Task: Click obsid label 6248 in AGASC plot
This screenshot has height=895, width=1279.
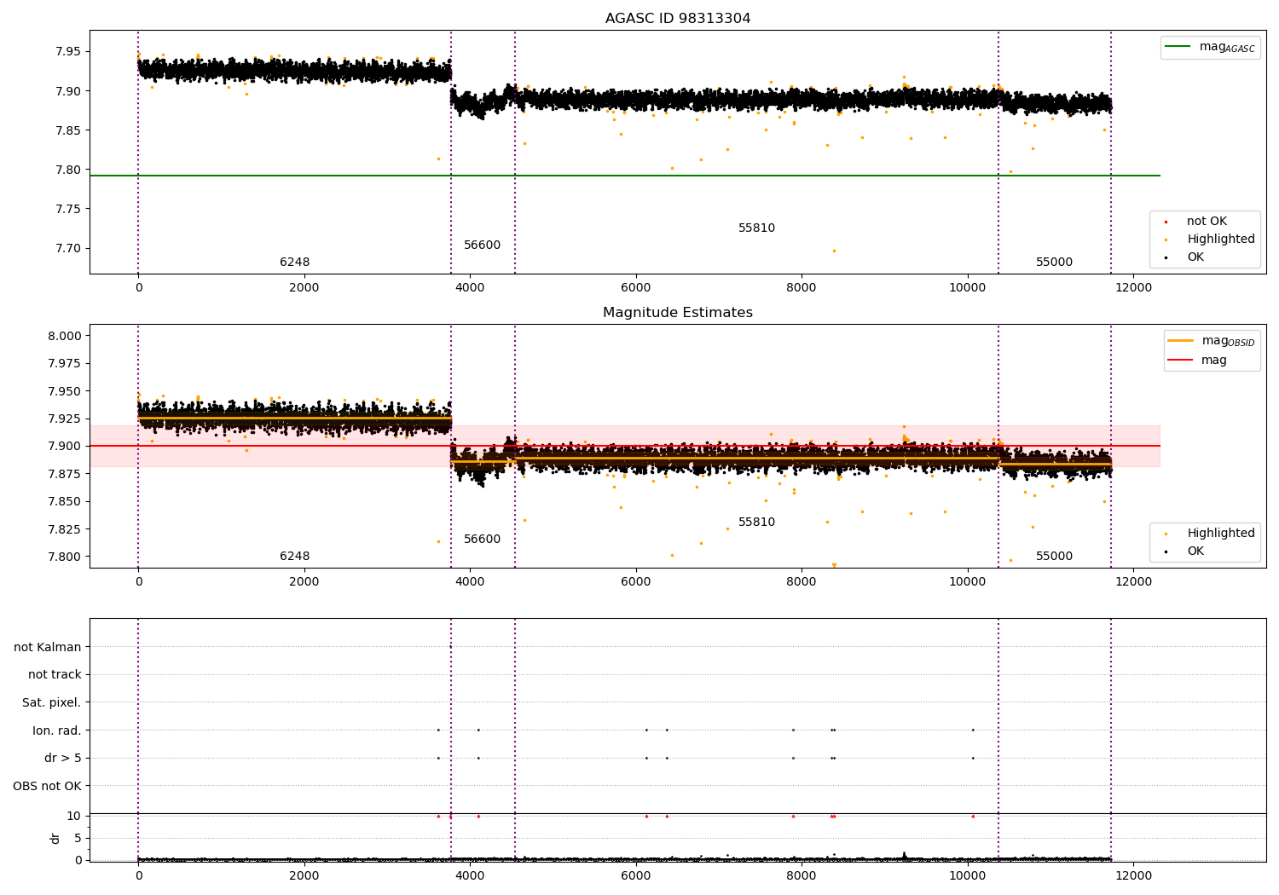Action: pos(295,263)
